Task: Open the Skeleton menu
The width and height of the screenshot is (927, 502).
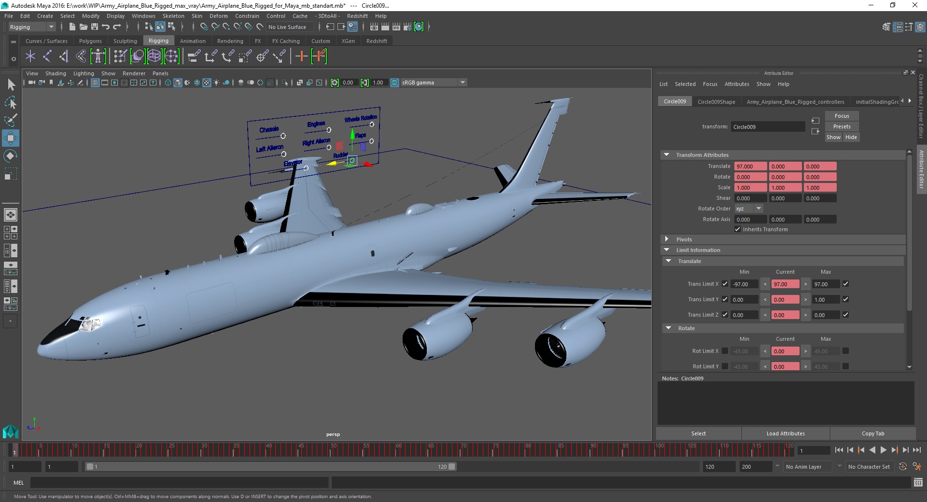Action: pyautogui.click(x=173, y=16)
